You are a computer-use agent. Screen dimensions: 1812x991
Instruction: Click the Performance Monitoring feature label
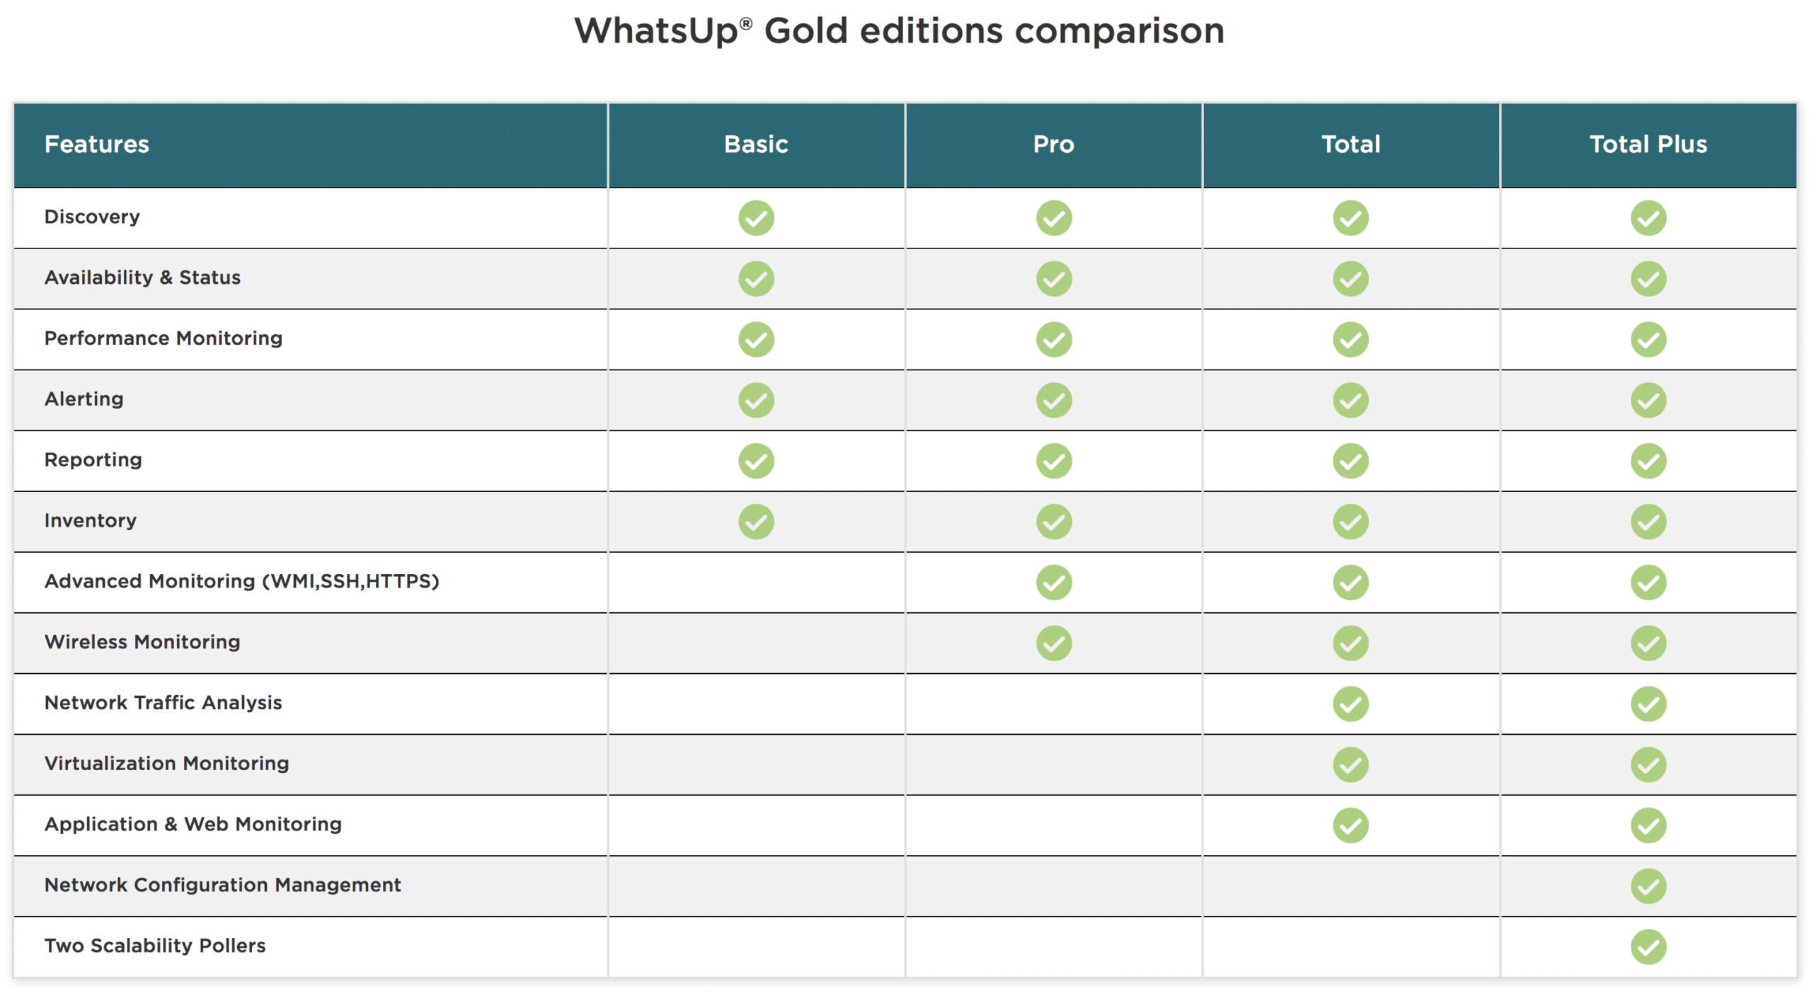(x=164, y=338)
